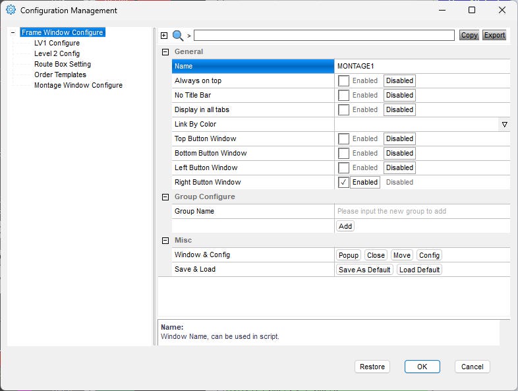Uncheck the Right Button Window checkbox
The image size is (518, 391).
pos(343,183)
